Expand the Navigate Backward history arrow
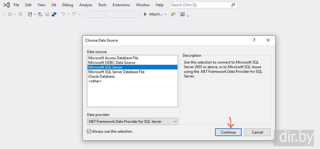The width and height of the screenshot is (320, 149). pos(15,14)
